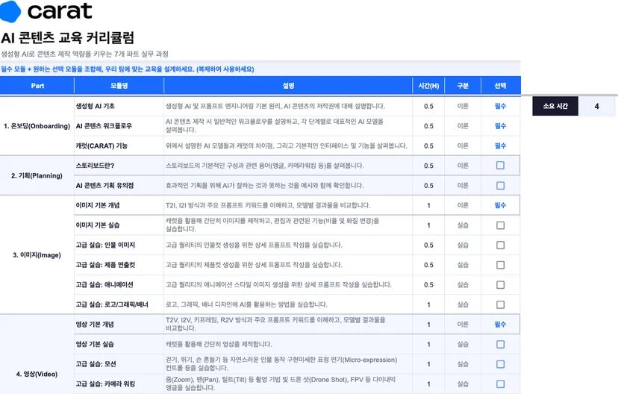Click the 모듈명 column header
The height and width of the screenshot is (394, 618).
(x=119, y=86)
